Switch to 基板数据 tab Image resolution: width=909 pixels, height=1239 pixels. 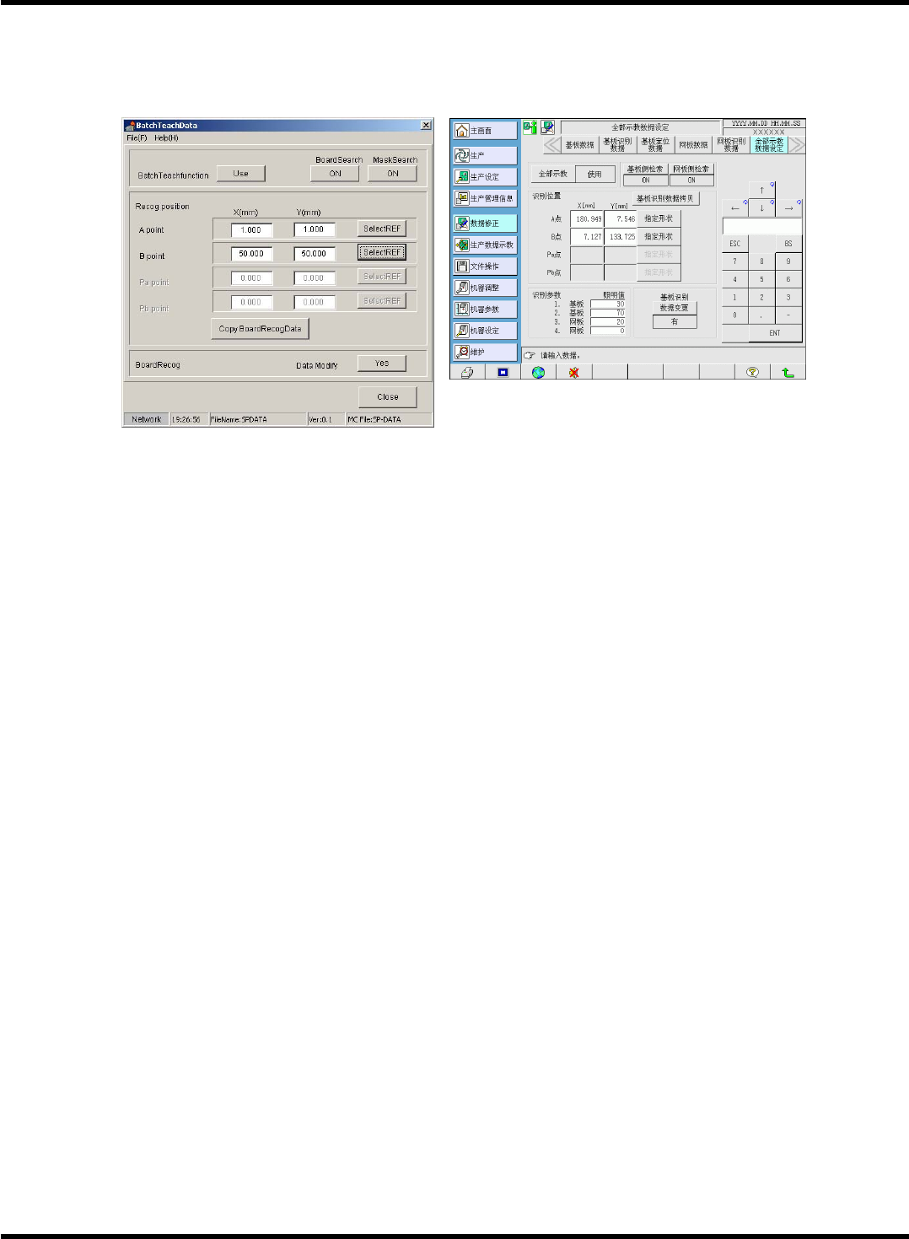click(579, 144)
